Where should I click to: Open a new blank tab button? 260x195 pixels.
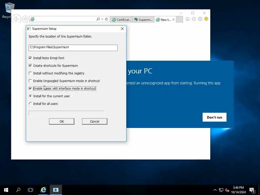(180, 19)
